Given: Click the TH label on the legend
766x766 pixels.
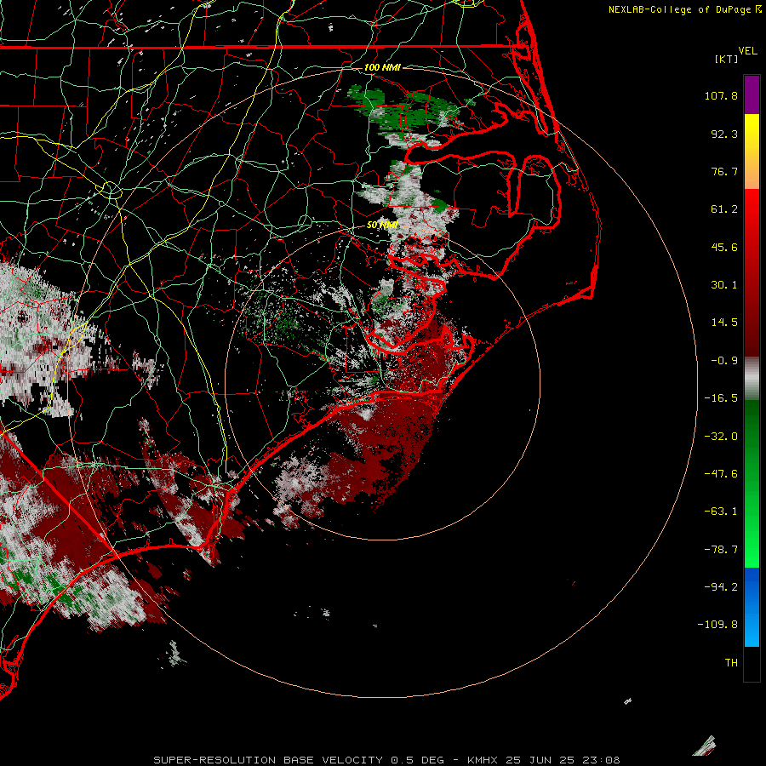Looking at the screenshot, I should pyautogui.click(x=731, y=663).
